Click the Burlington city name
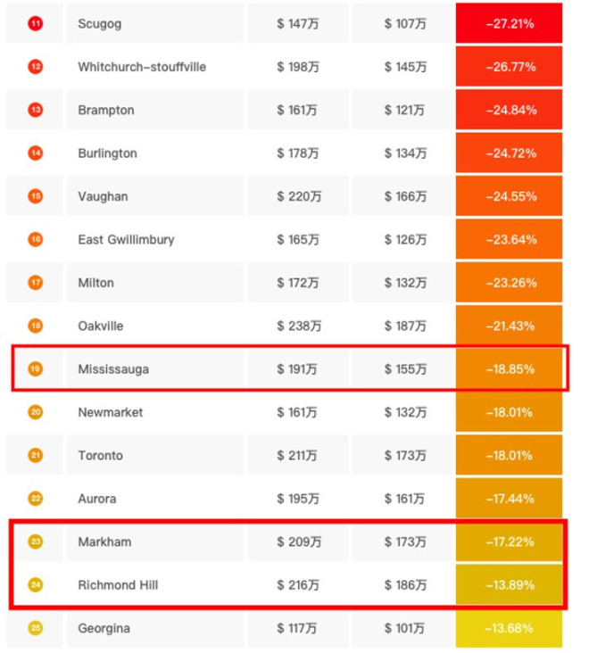Screen dimensions: 589x653 click(x=107, y=153)
